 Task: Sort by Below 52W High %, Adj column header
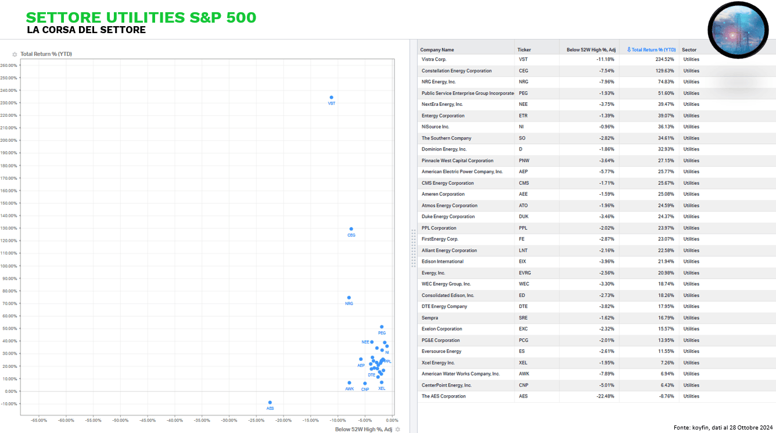[591, 50]
